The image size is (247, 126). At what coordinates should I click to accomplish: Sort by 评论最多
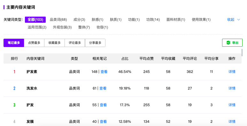75,43
